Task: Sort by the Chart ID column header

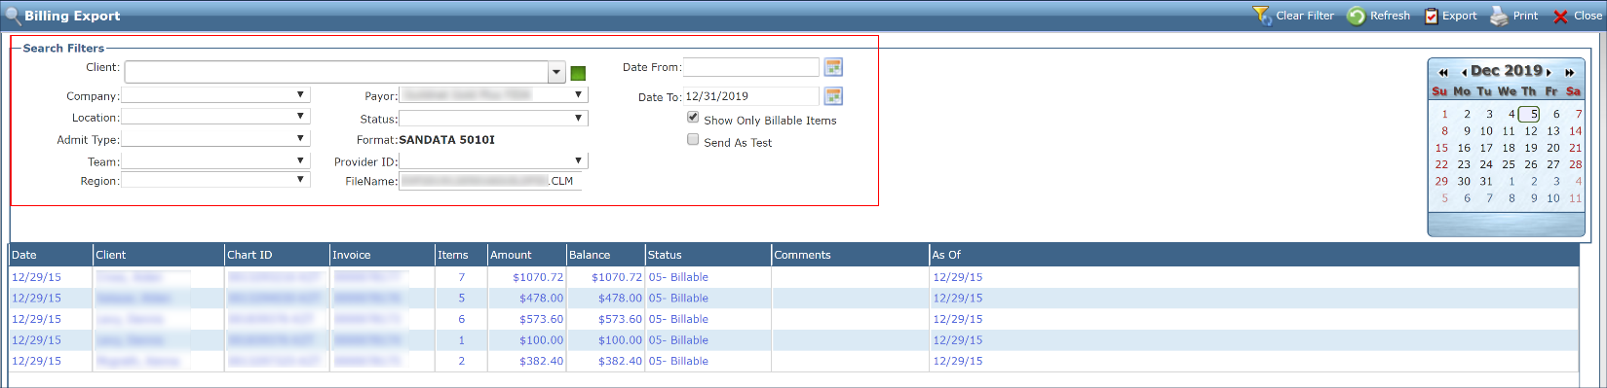Action: tap(277, 255)
